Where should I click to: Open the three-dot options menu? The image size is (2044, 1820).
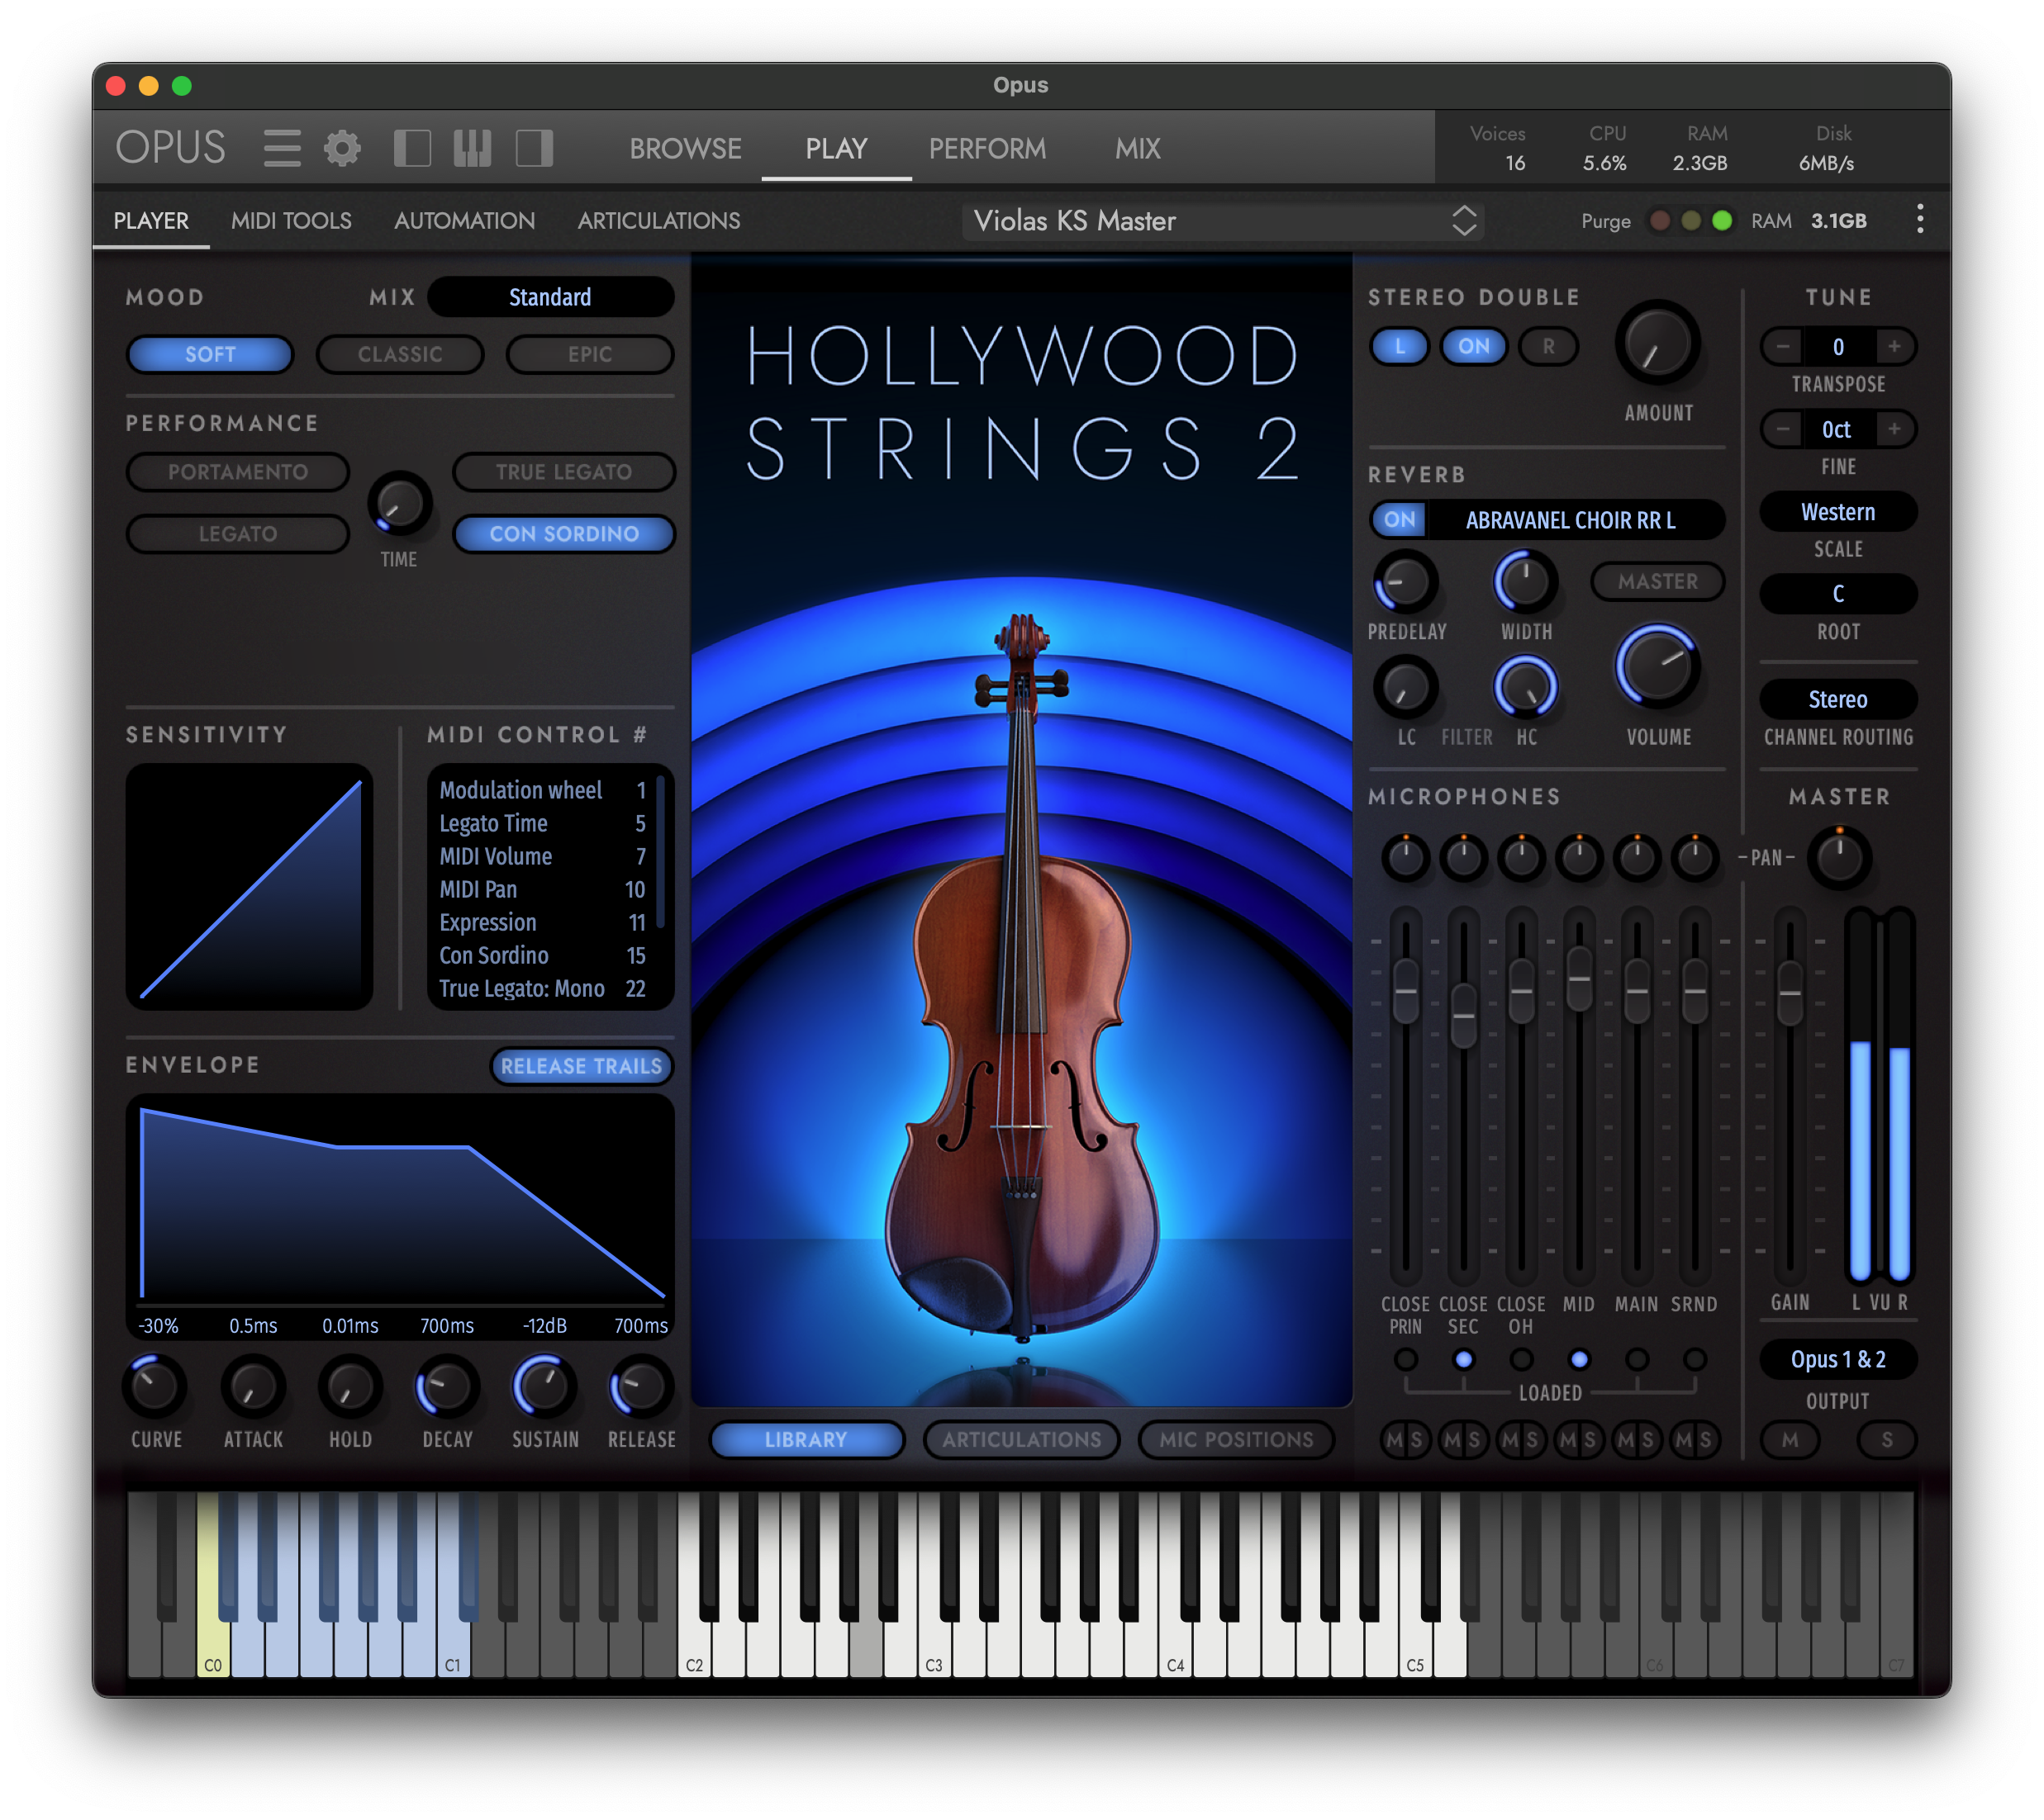(x=1919, y=220)
